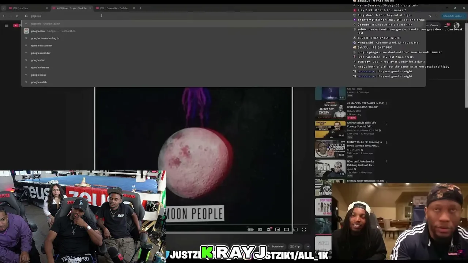Choose the top Google Search suggestion
Image resolution: width=468 pixels, height=263 pixels.
223,24
